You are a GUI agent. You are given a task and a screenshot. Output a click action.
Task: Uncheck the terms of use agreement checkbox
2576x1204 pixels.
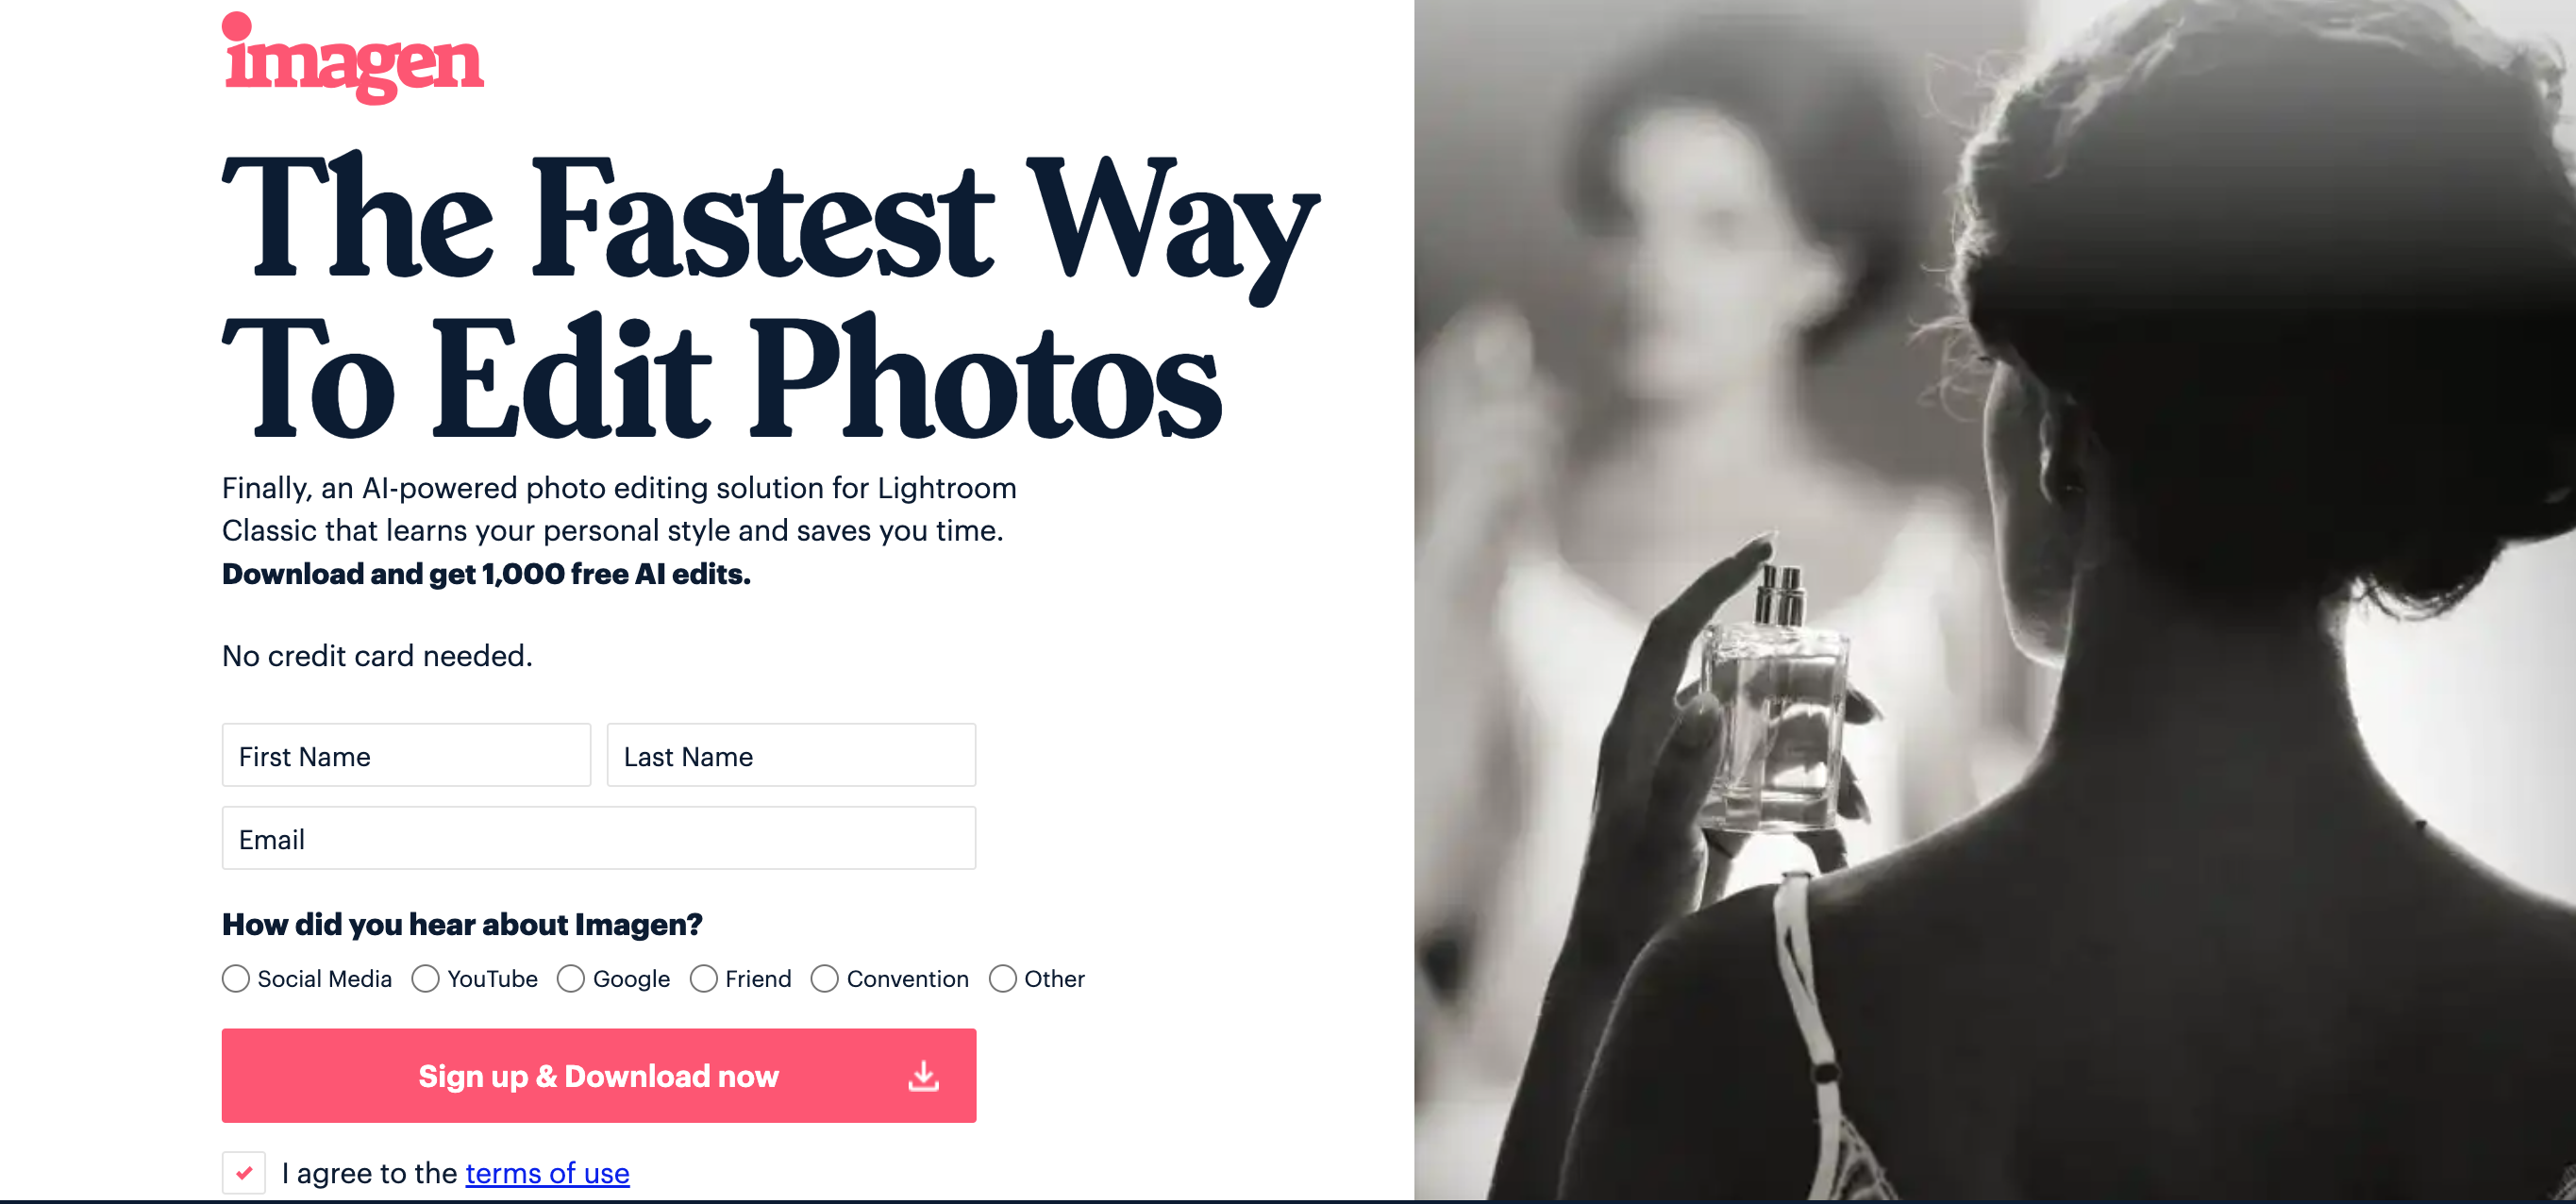pyautogui.click(x=244, y=1172)
